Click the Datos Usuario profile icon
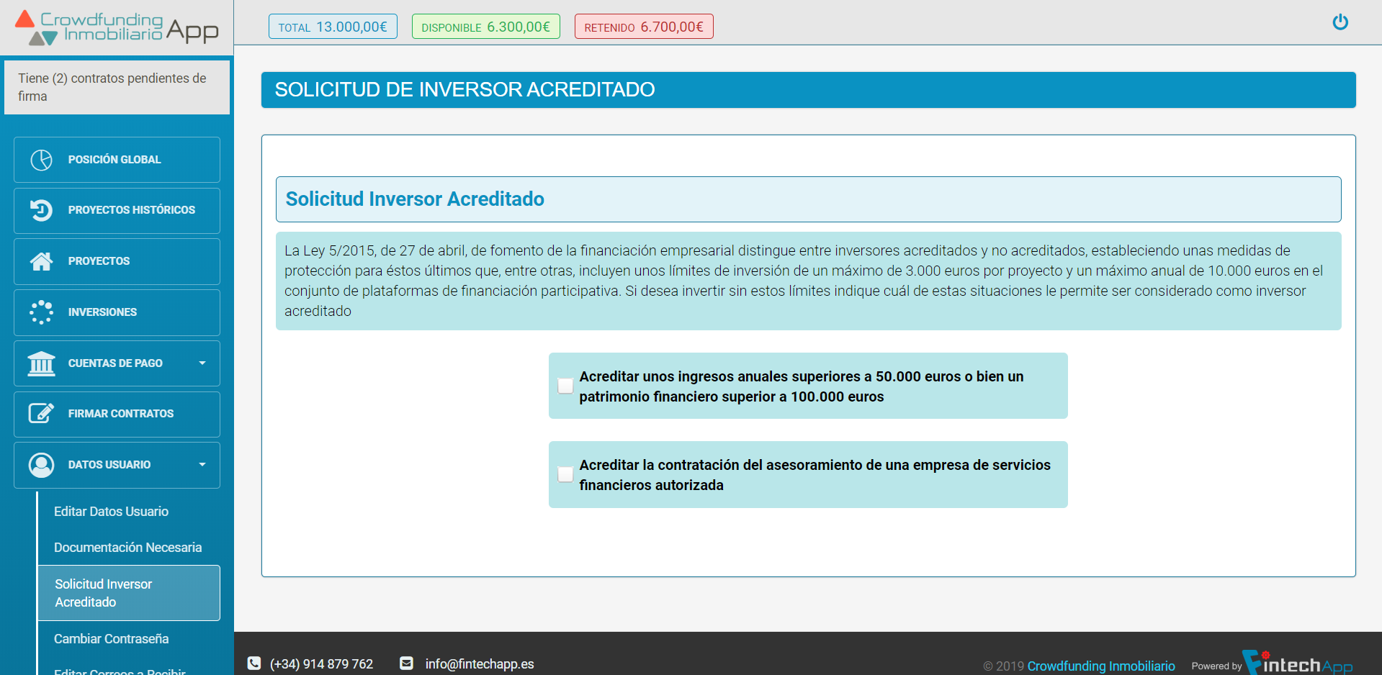The image size is (1382, 675). (x=41, y=465)
